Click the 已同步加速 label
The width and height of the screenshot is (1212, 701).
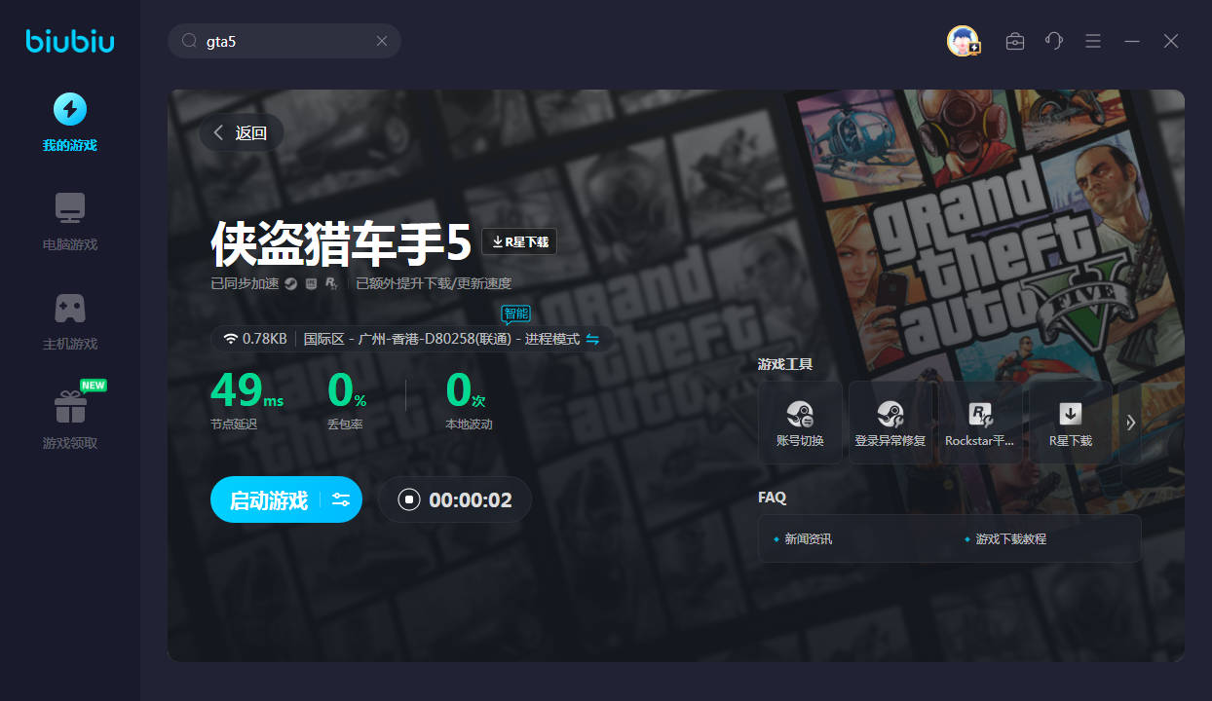pos(245,284)
